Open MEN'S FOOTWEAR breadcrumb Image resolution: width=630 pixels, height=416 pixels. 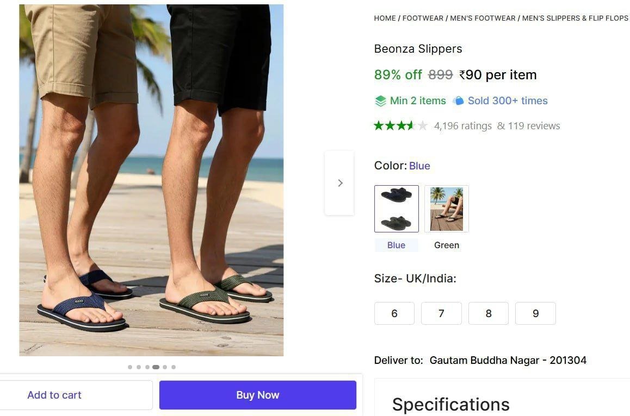tap(483, 18)
